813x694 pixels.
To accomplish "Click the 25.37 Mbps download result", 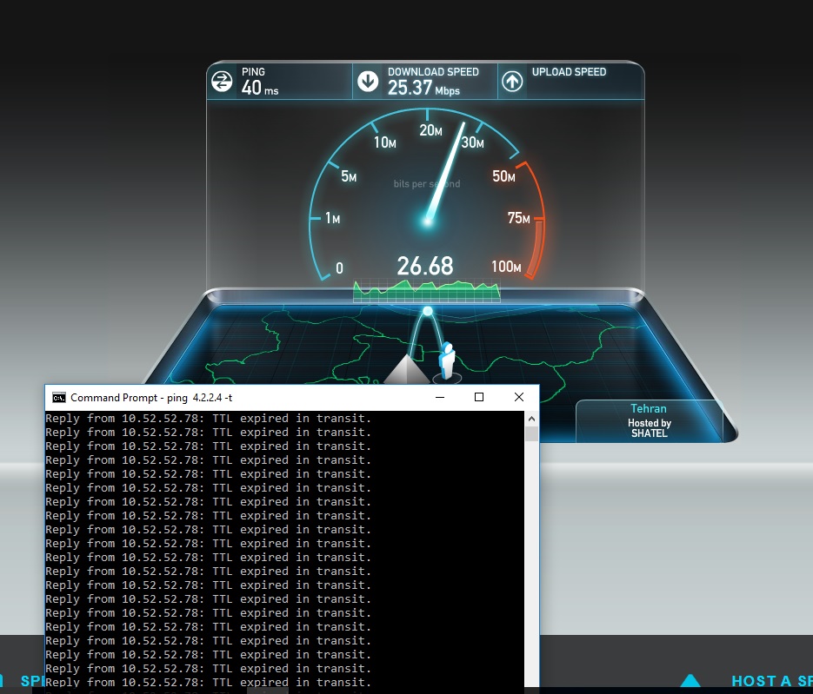I will pos(423,88).
